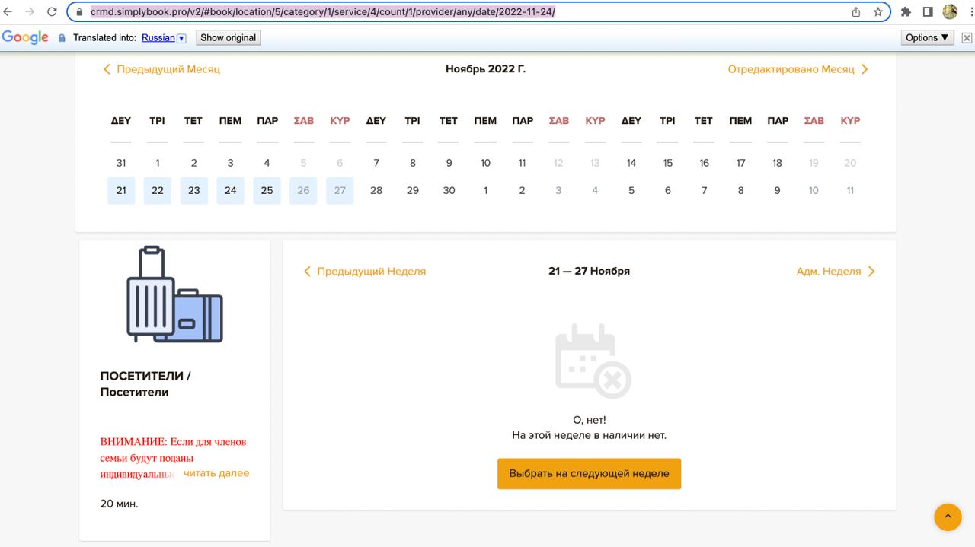
Task: Open the translate Options dropdown
Action: click(x=927, y=37)
